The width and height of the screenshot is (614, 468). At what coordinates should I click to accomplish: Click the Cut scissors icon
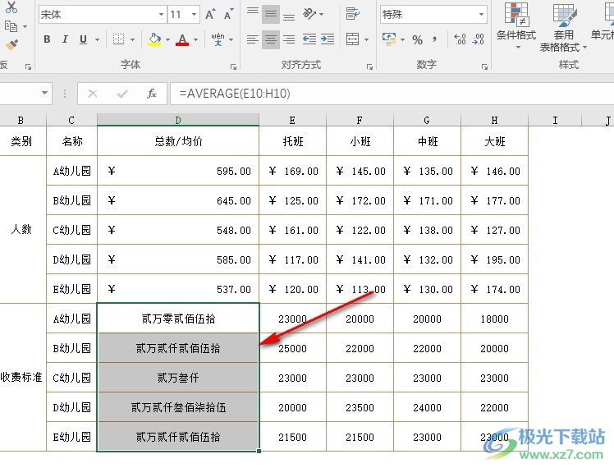[11, 7]
